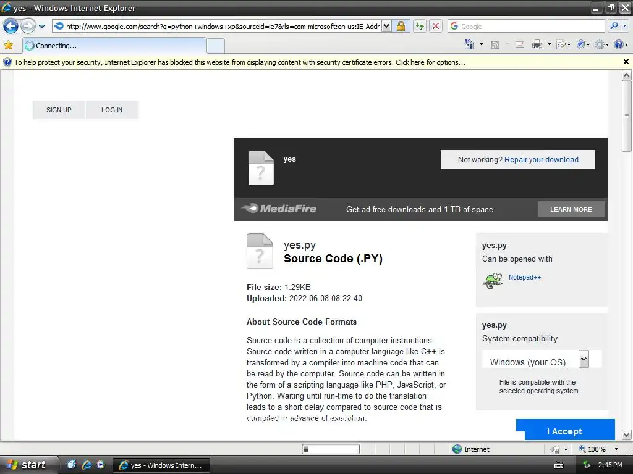Click the 2:45 PM clock
This screenshot has height=474, width=633.
pos(610,465)
